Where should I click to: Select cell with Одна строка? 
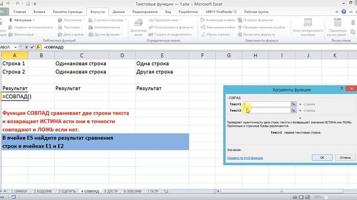click(x=162, y=63)
